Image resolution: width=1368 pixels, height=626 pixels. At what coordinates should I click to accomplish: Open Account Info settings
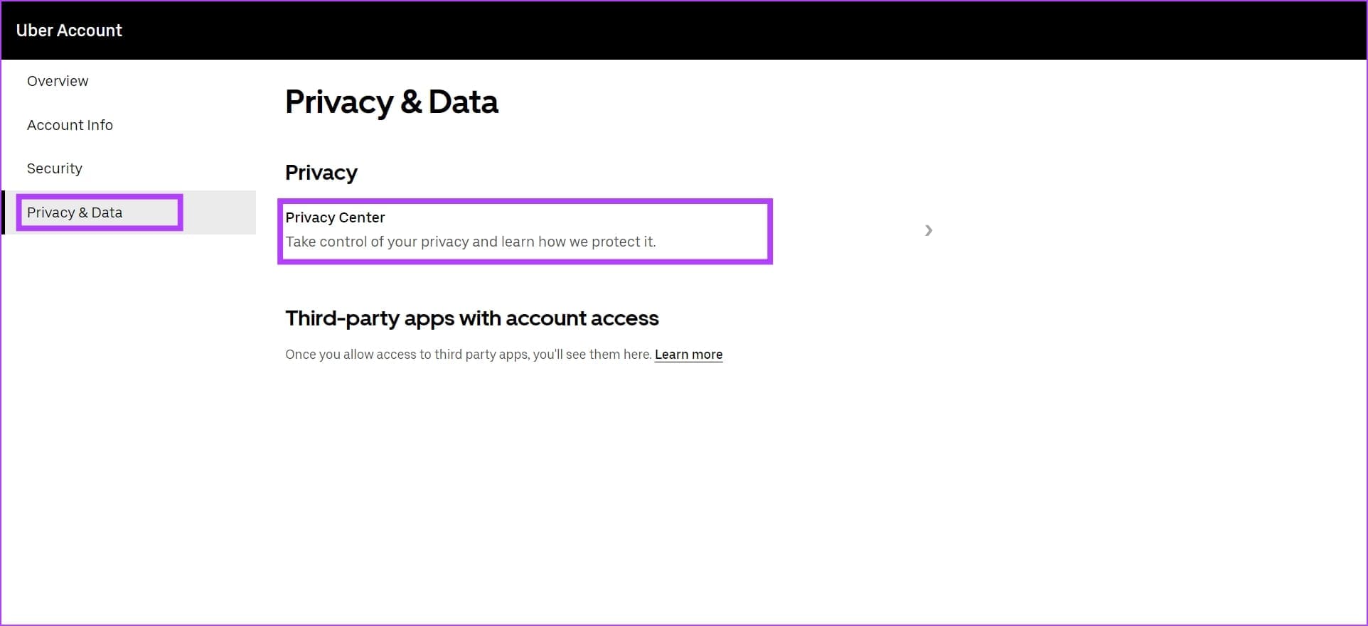point(70,124)
